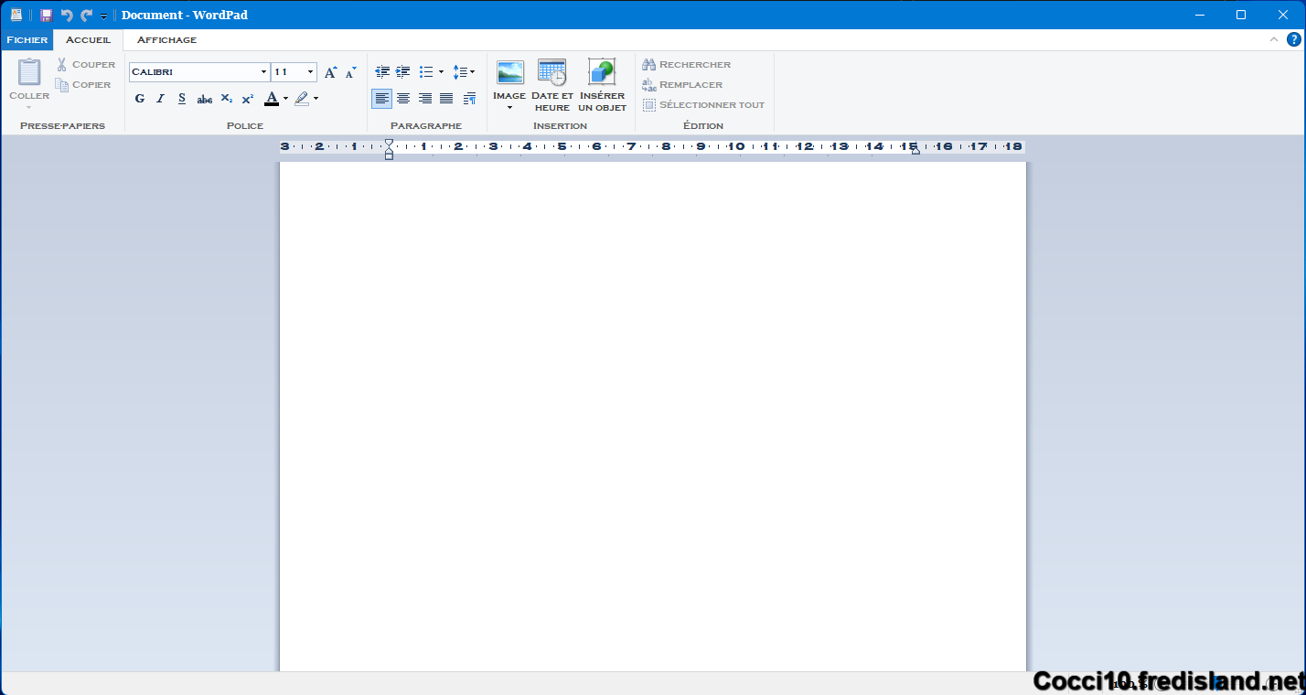
Task: Apply the text highlight color marker
Action: 302,99
